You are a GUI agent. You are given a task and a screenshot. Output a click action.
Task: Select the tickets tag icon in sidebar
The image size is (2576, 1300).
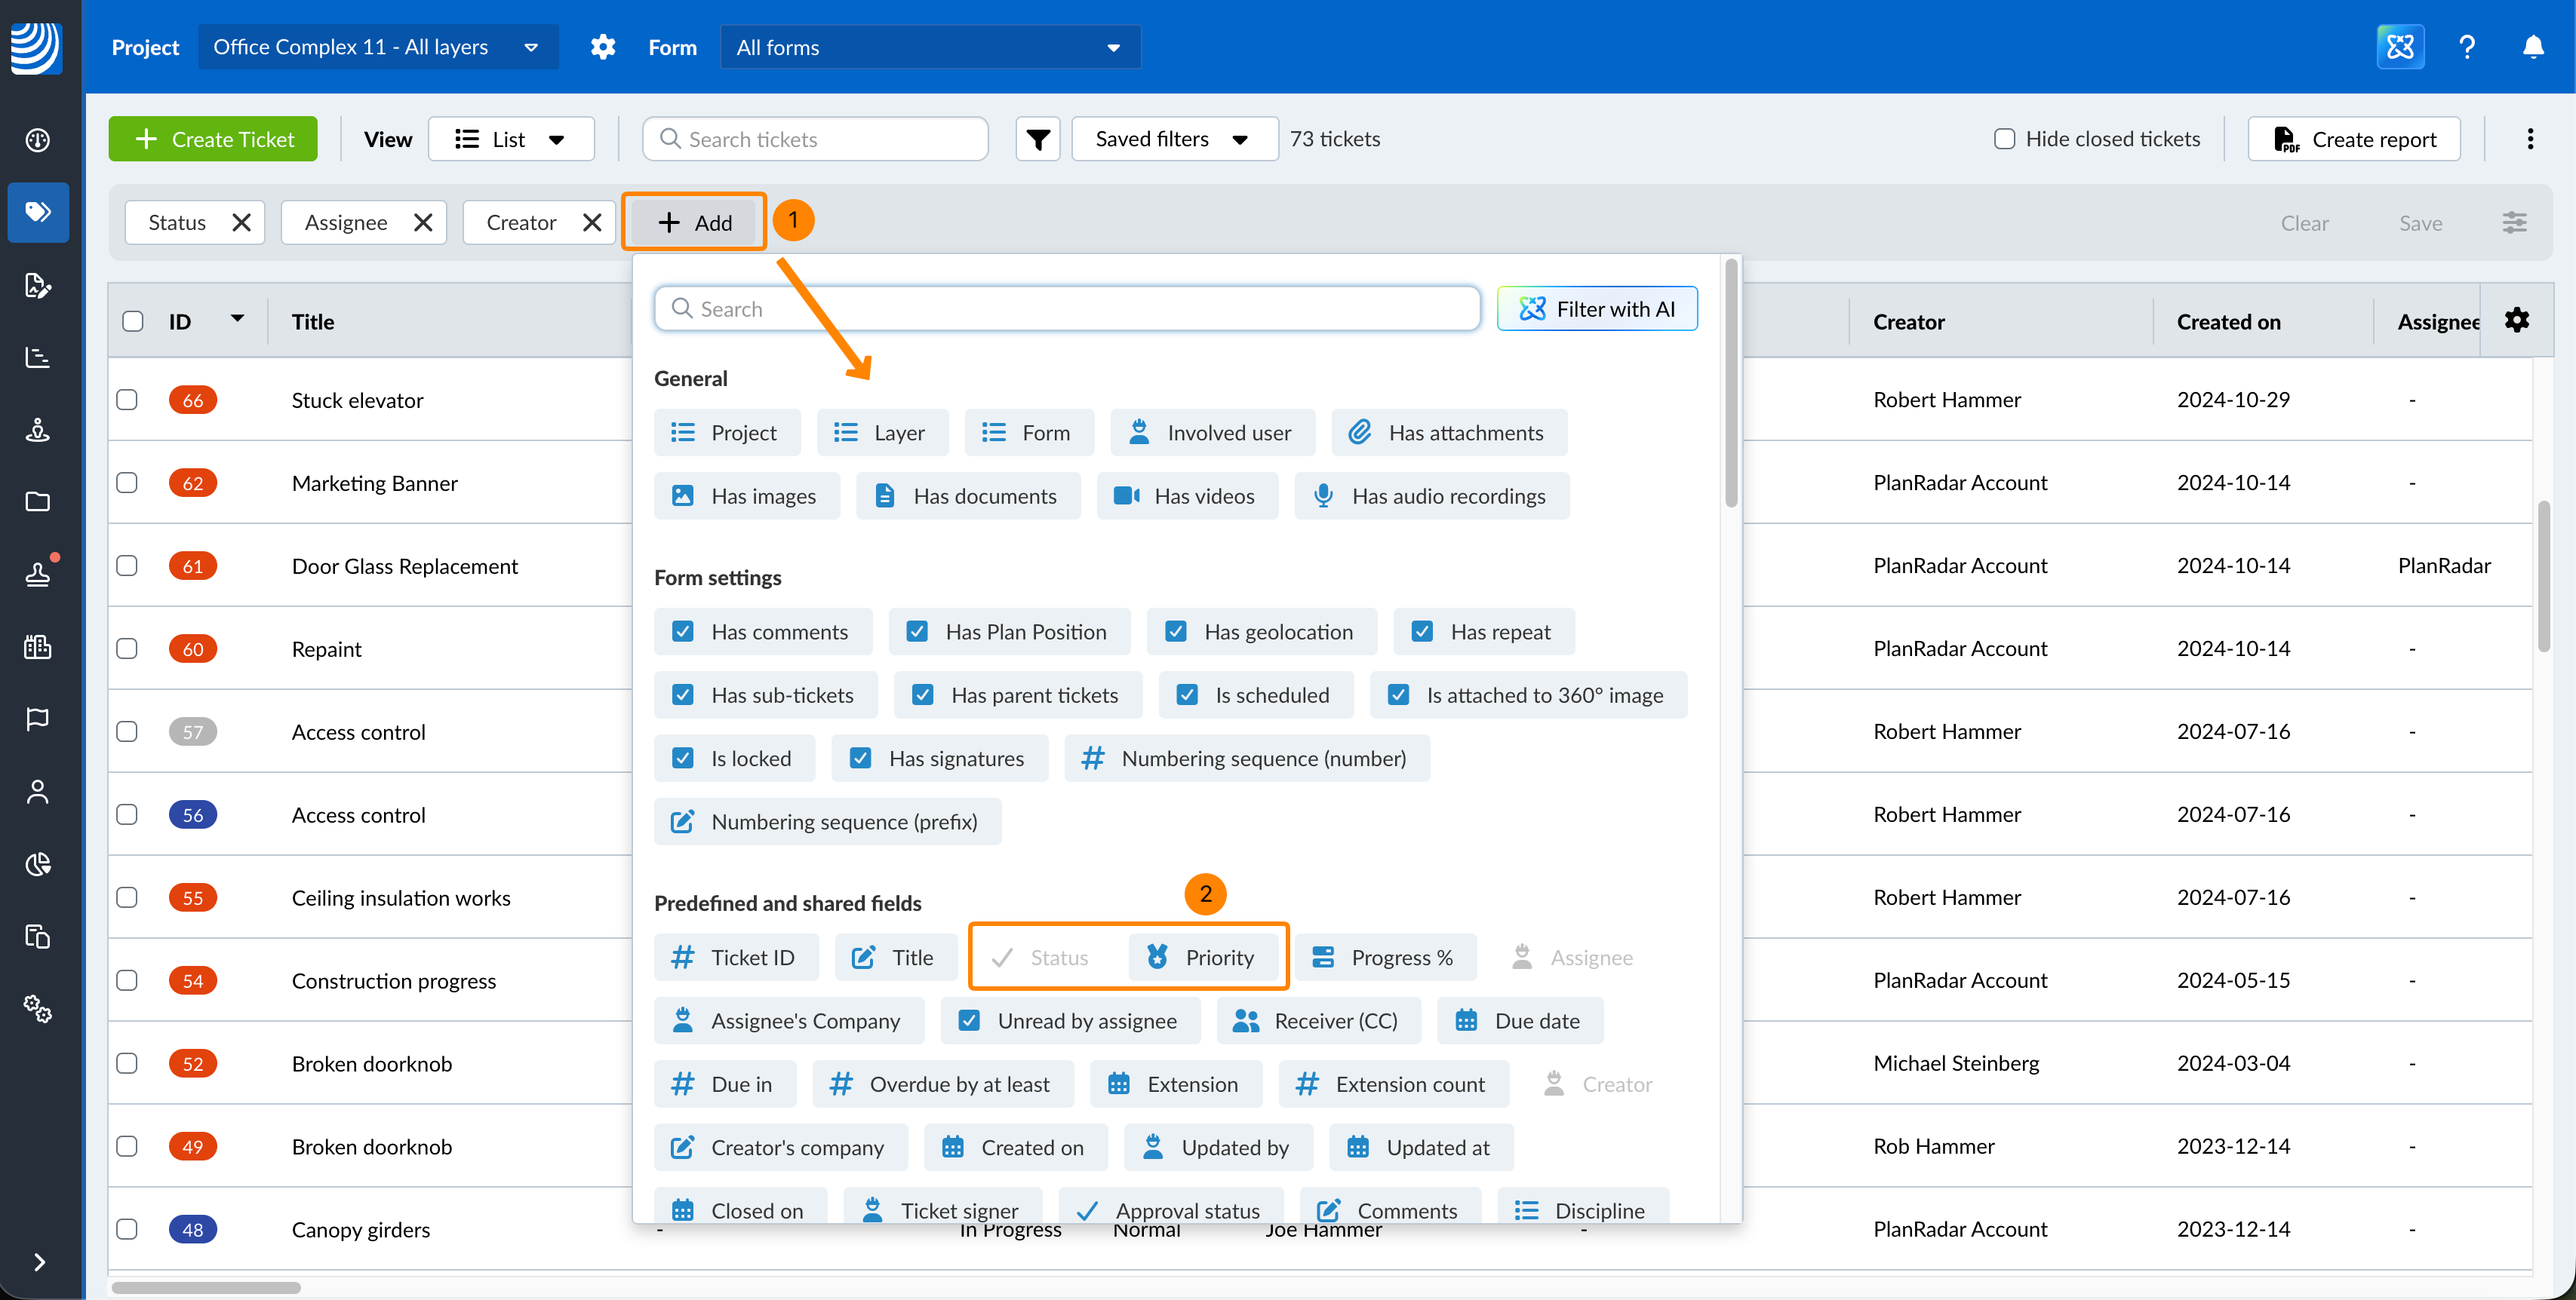[x=38, y=212]
